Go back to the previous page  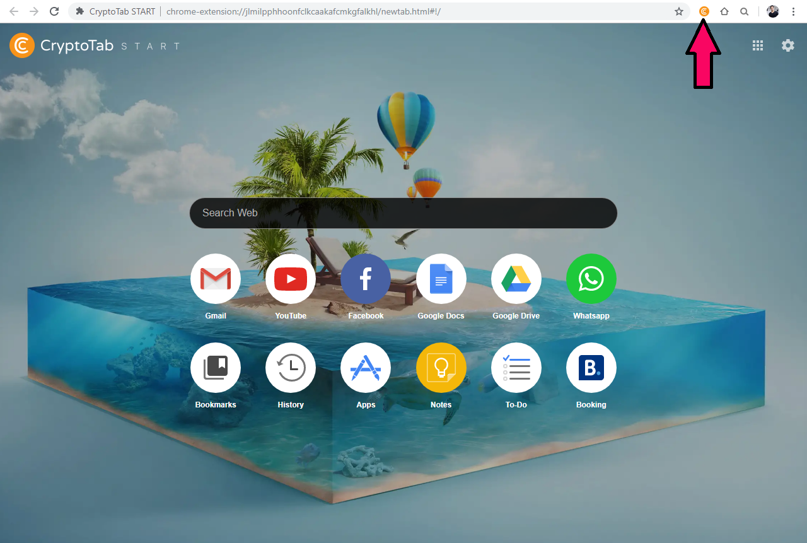pos(14,11)
